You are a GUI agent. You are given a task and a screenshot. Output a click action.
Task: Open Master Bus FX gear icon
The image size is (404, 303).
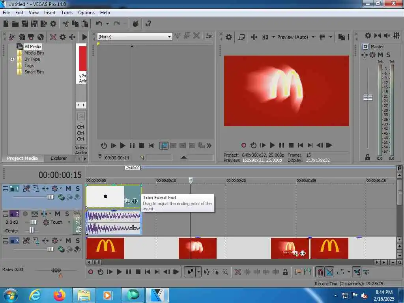pos(372,55)
